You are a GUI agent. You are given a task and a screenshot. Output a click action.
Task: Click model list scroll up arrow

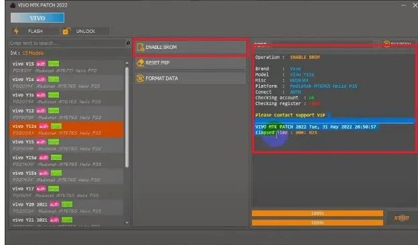(127, 63)
